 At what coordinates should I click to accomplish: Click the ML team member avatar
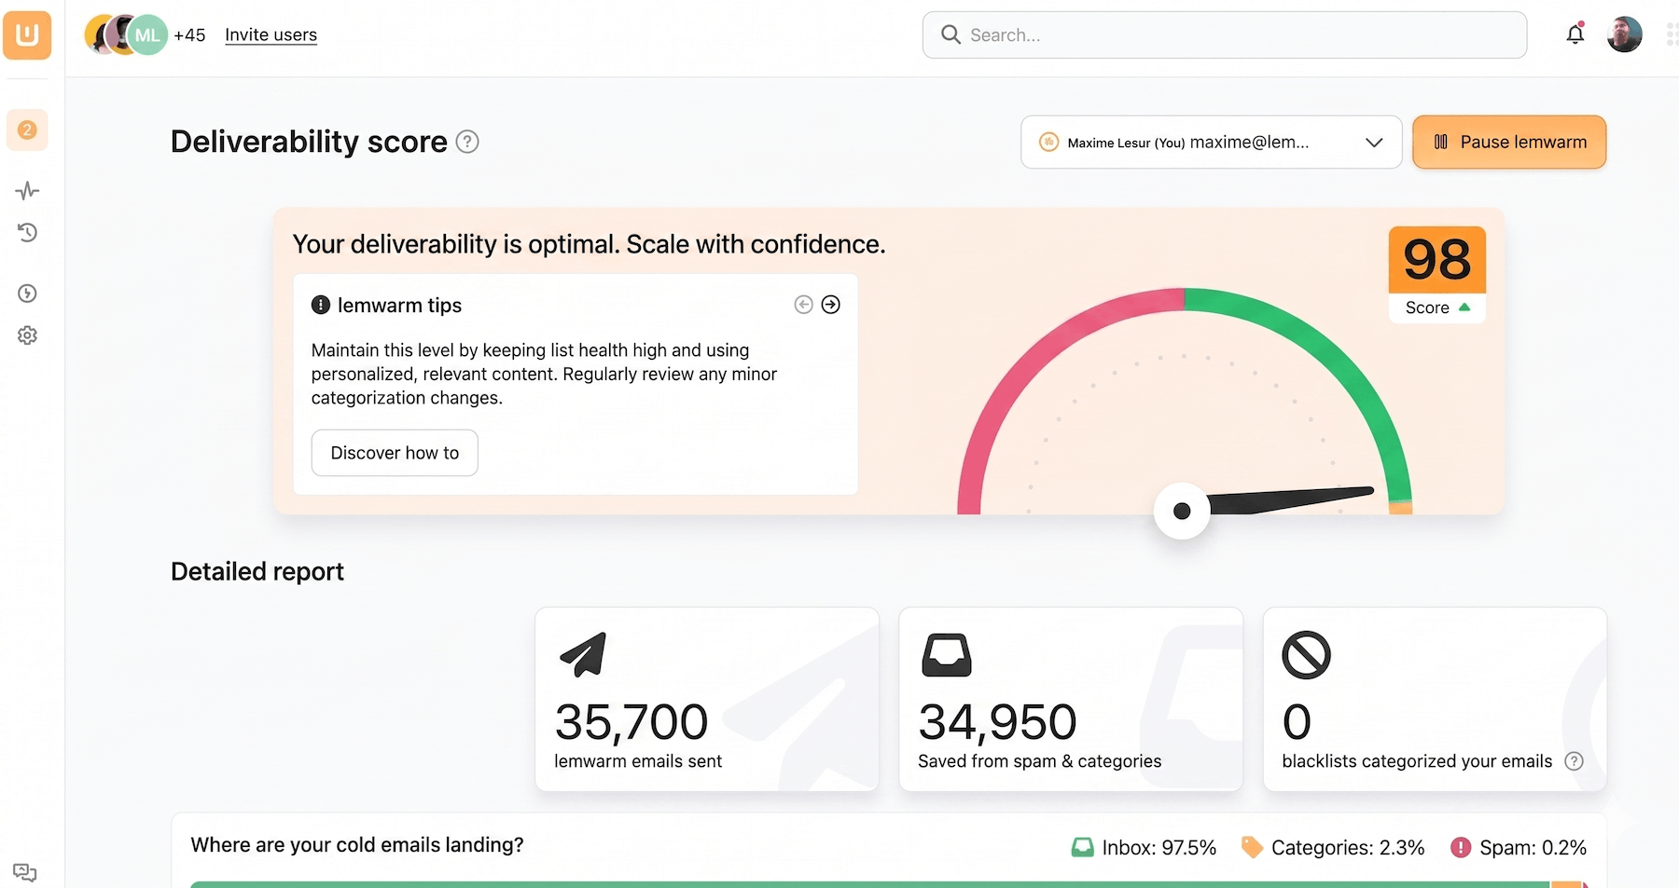(147, 35)
